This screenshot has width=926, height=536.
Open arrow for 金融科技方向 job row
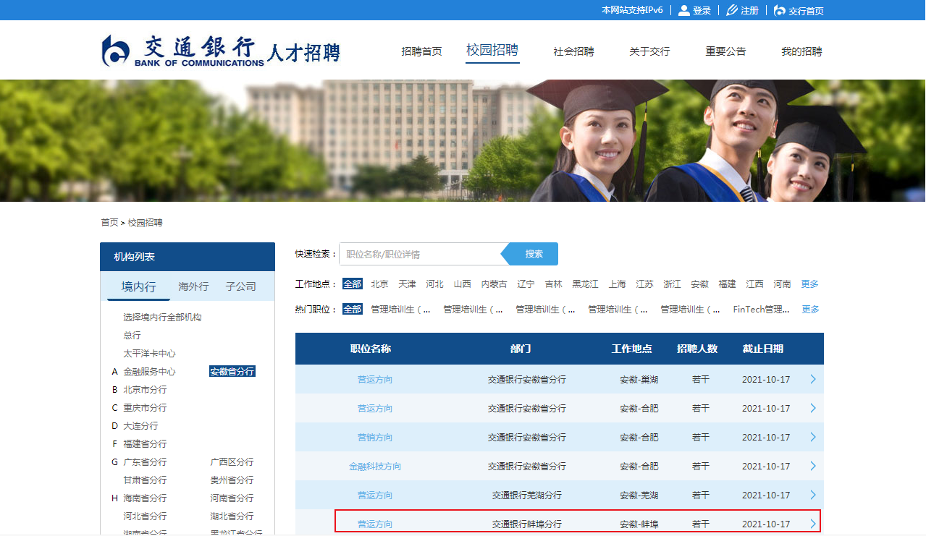pos(812,466)
